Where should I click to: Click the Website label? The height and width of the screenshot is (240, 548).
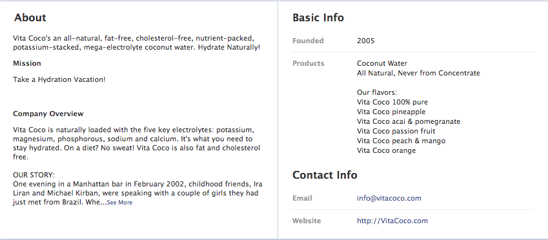coord(307,221)
